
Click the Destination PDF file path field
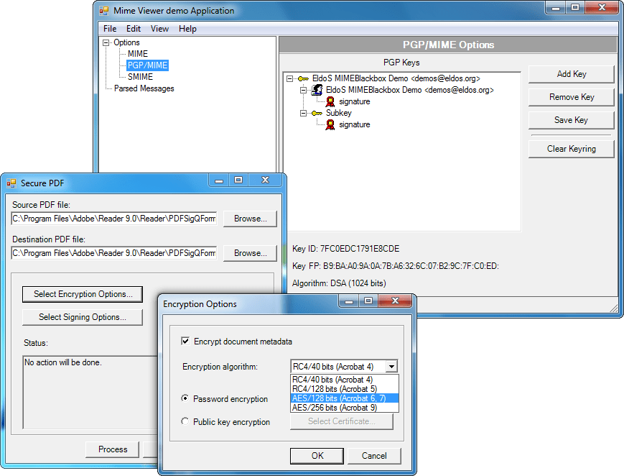(x=114, y=253)
